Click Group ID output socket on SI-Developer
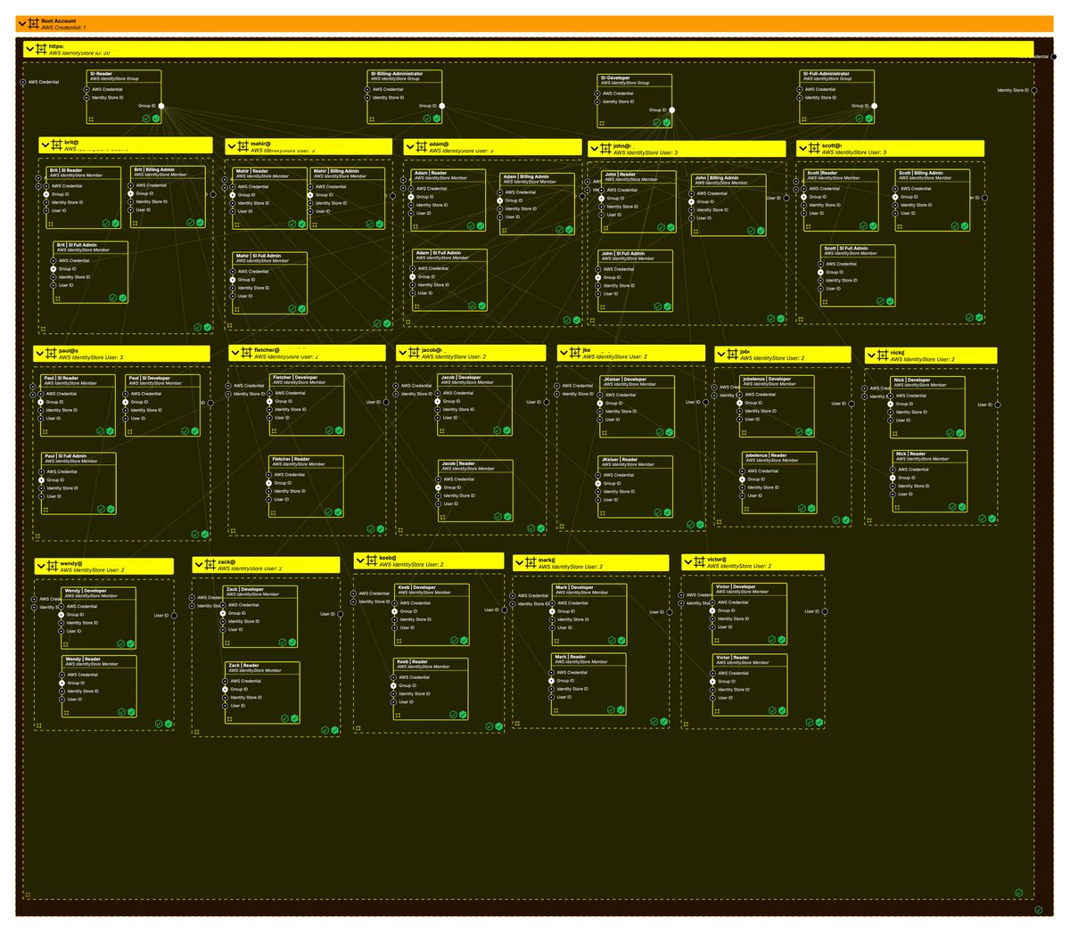The width and height of the screenshot is (1070, 933). point(672,110)
